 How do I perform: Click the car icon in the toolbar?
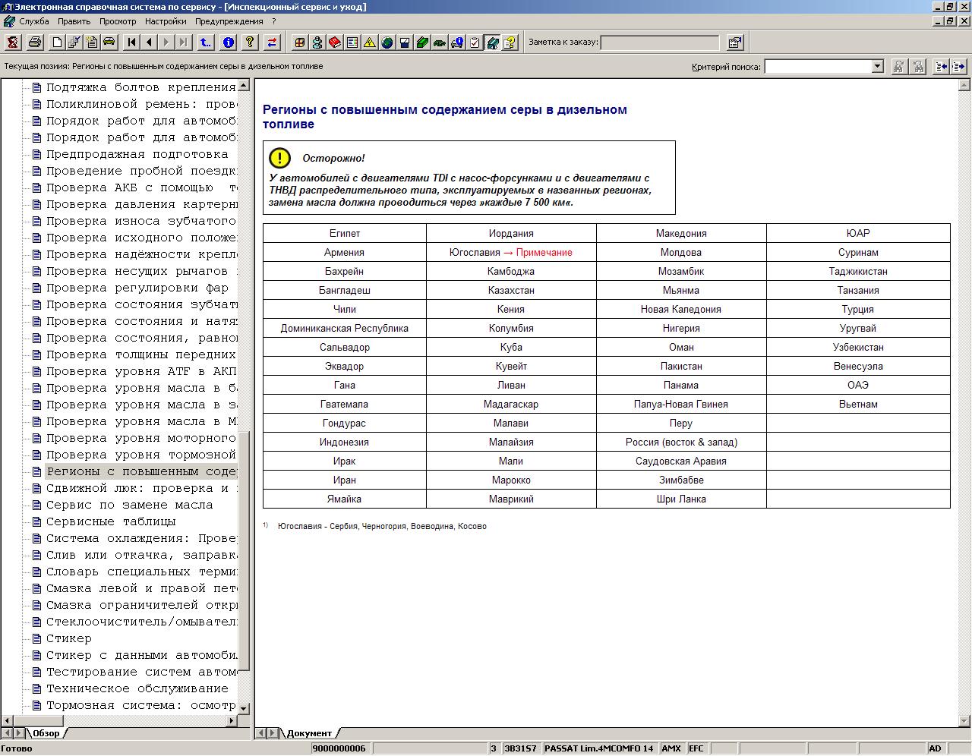click(109, 43)
